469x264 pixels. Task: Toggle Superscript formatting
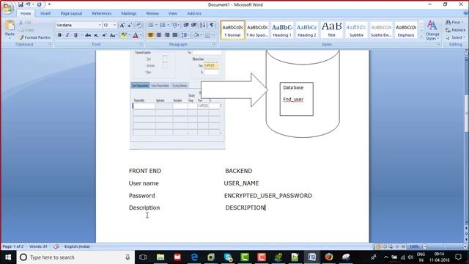104,35
